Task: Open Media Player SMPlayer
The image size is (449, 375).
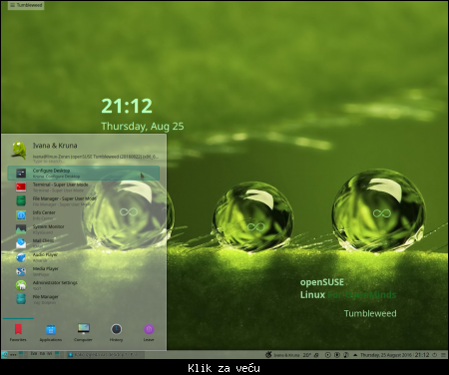Action: (84, 271)
